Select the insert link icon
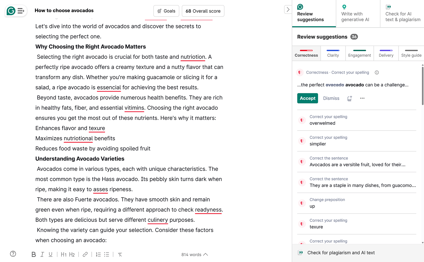This screenshot has height=262, width=424. pos(85,254)
